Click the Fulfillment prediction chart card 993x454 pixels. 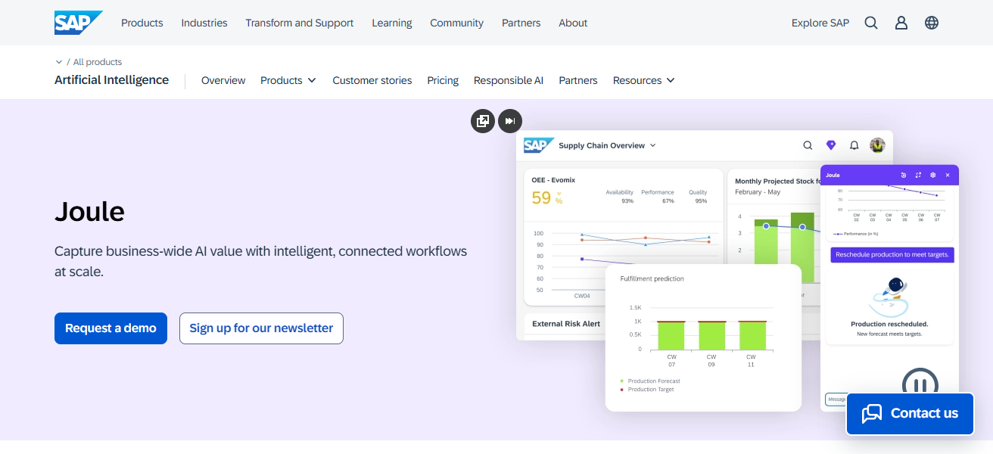[703, 337]
